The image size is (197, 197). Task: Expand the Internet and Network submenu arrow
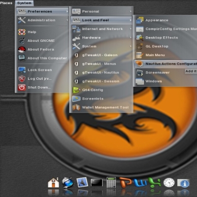click(131, 29)
